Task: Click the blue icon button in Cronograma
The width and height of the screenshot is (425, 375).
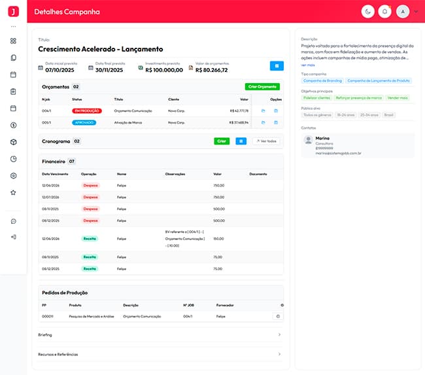Action: point(241,141)
